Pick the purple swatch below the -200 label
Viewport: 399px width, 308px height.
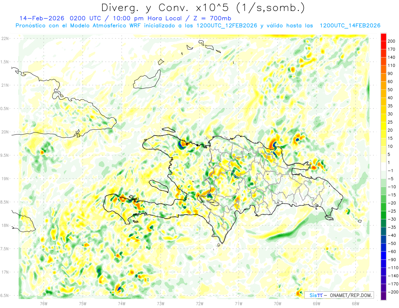tap(383, 296)
